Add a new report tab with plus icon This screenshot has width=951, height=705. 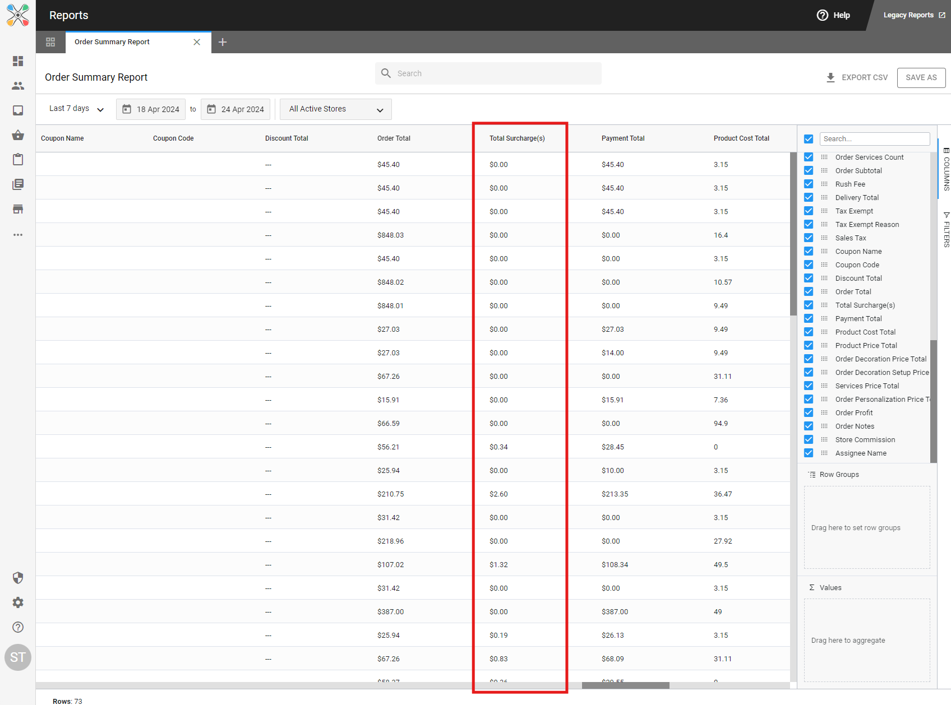223,42
